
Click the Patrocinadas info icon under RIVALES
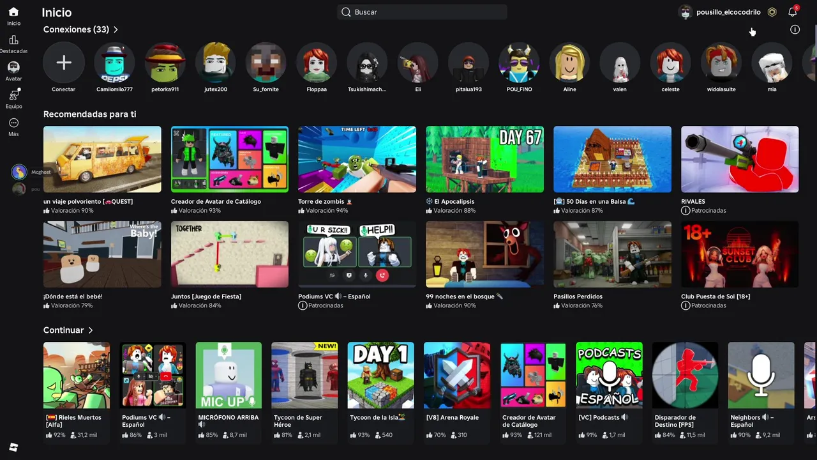point(686,210)
